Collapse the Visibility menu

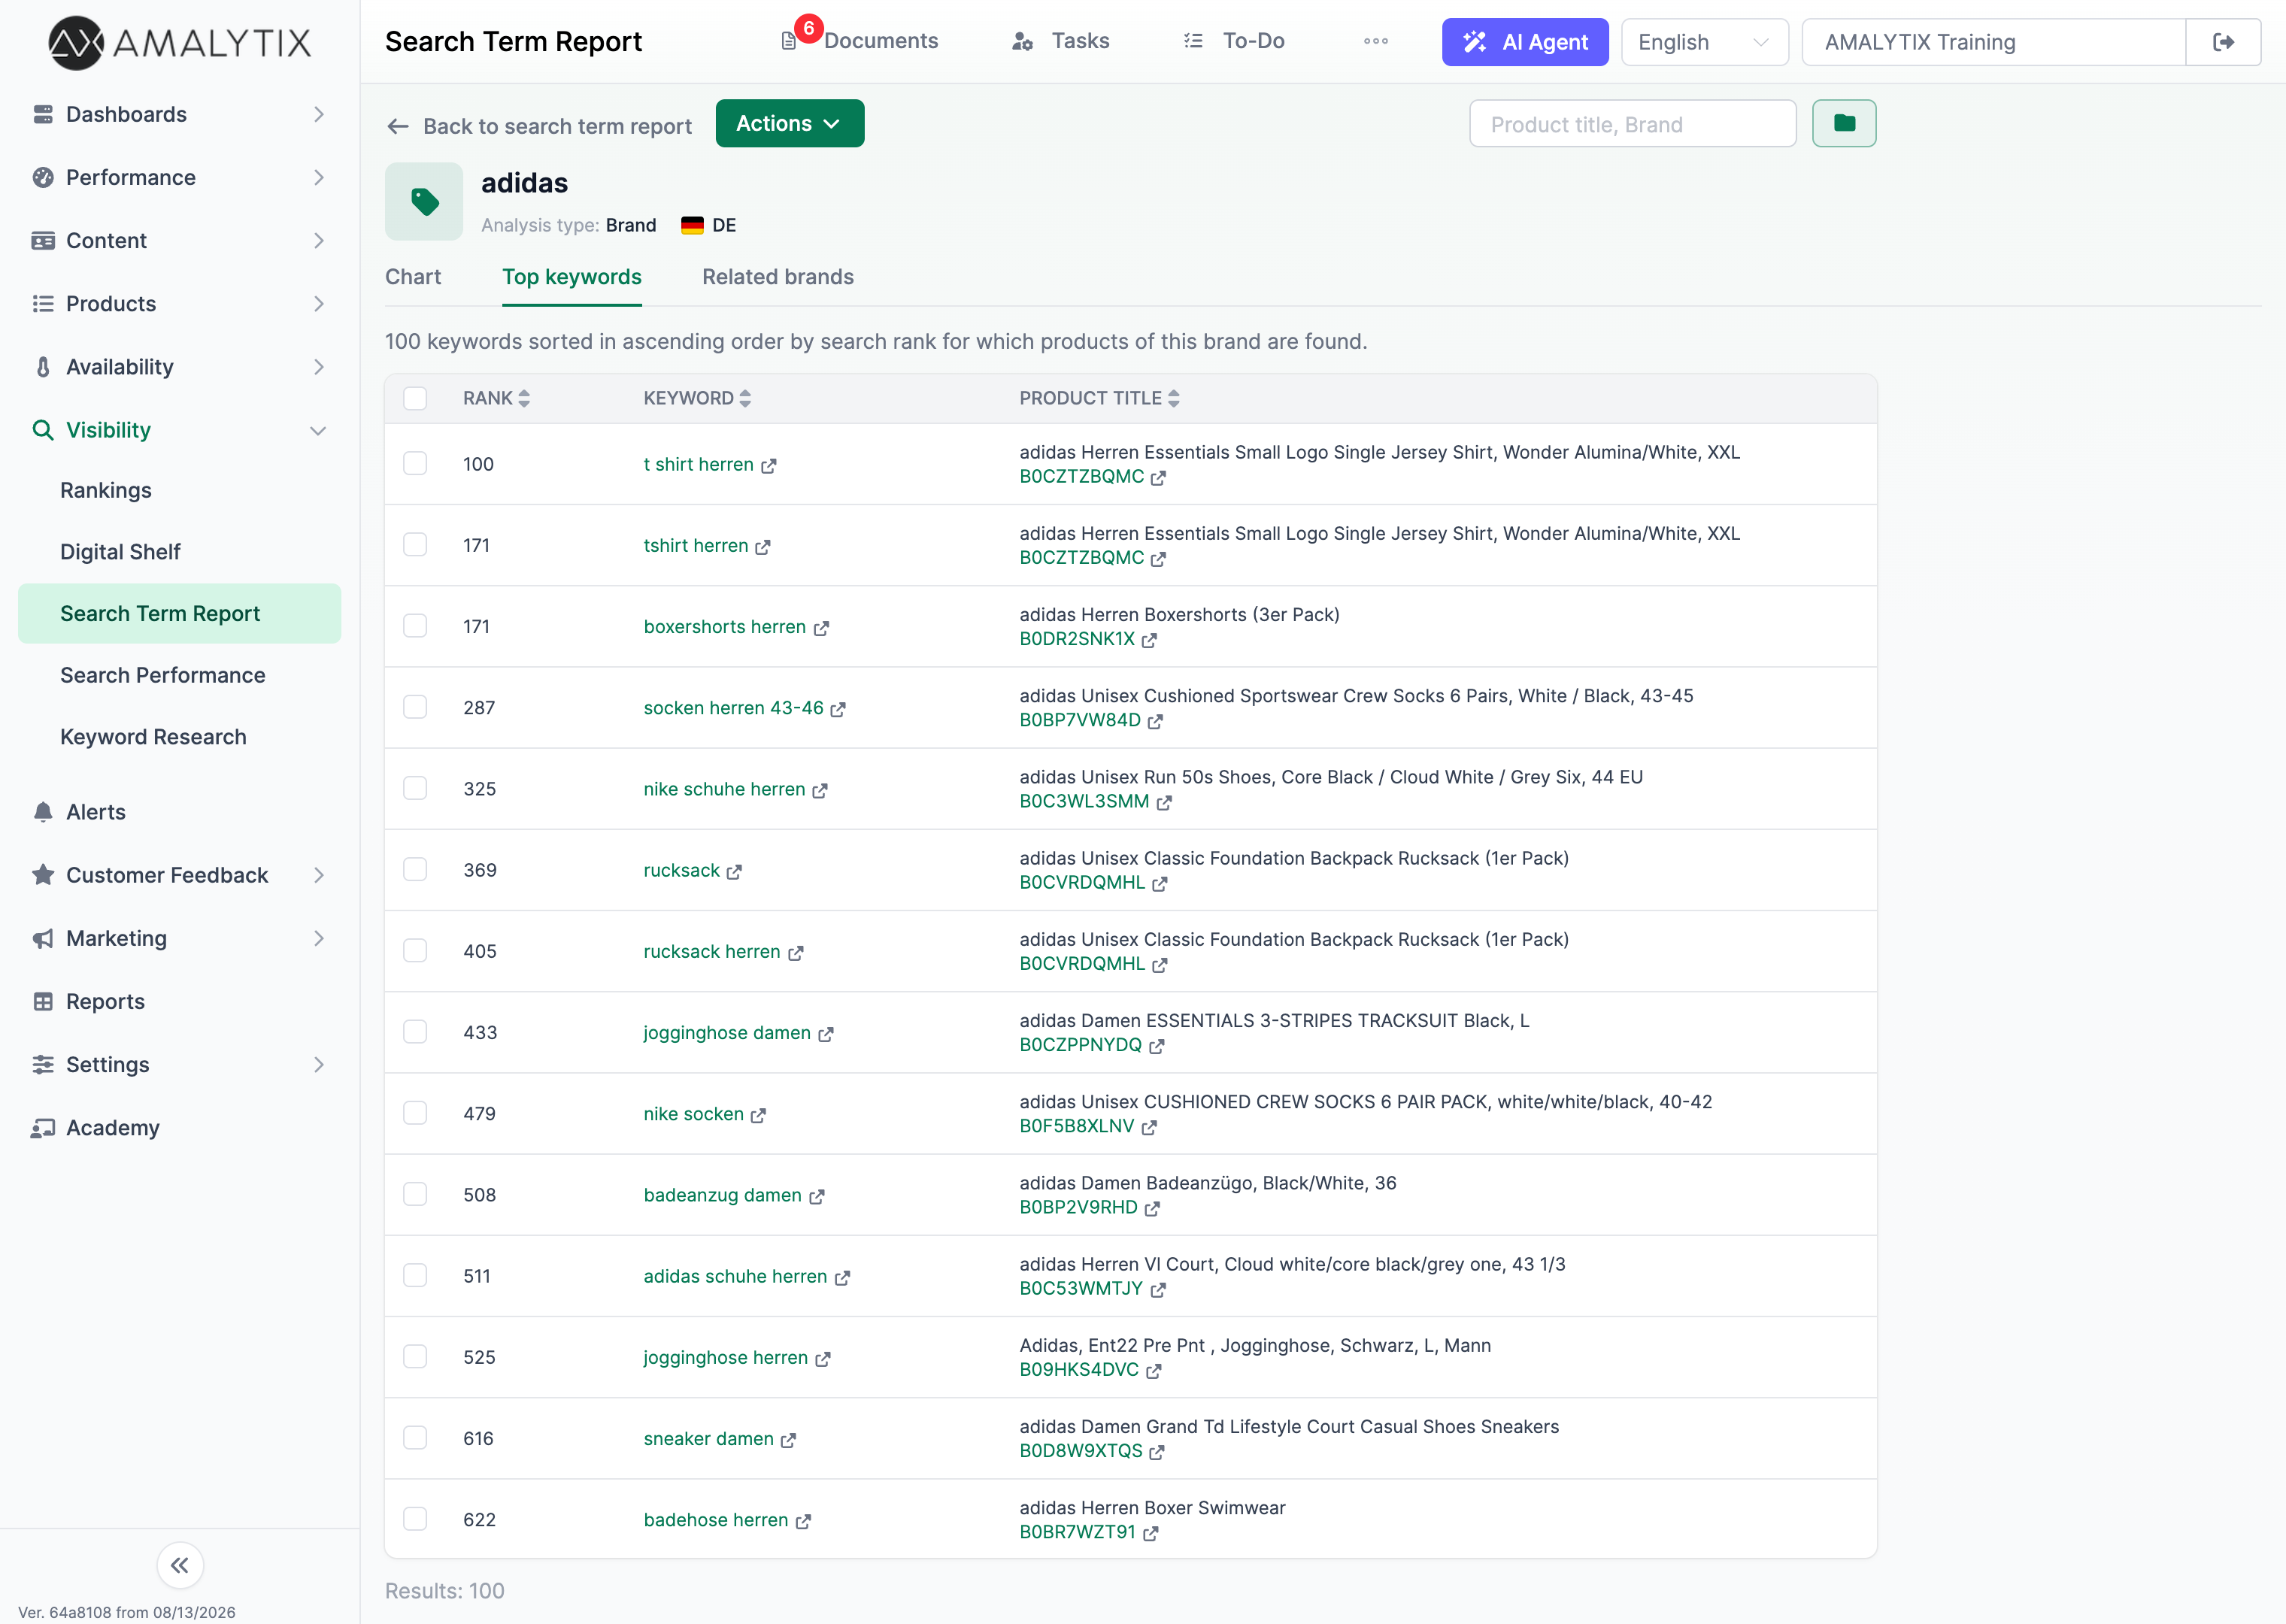click(x=180, y=430)
